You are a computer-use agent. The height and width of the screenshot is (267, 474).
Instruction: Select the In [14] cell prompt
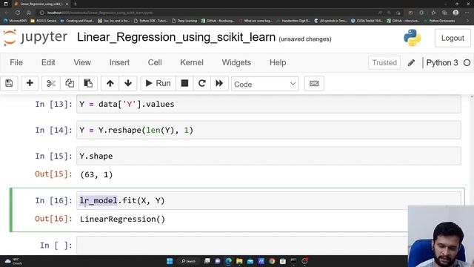(53, 131)
